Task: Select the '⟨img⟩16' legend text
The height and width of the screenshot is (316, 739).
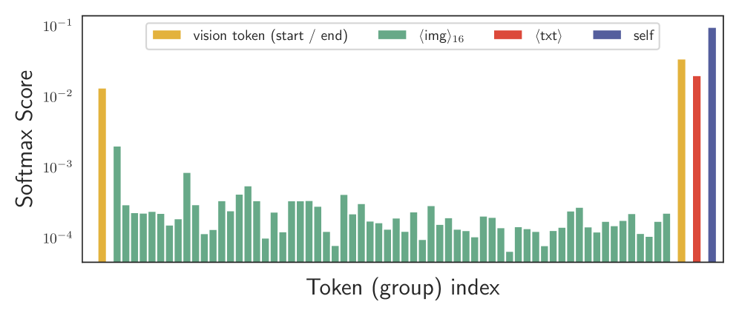Action: 441,36
